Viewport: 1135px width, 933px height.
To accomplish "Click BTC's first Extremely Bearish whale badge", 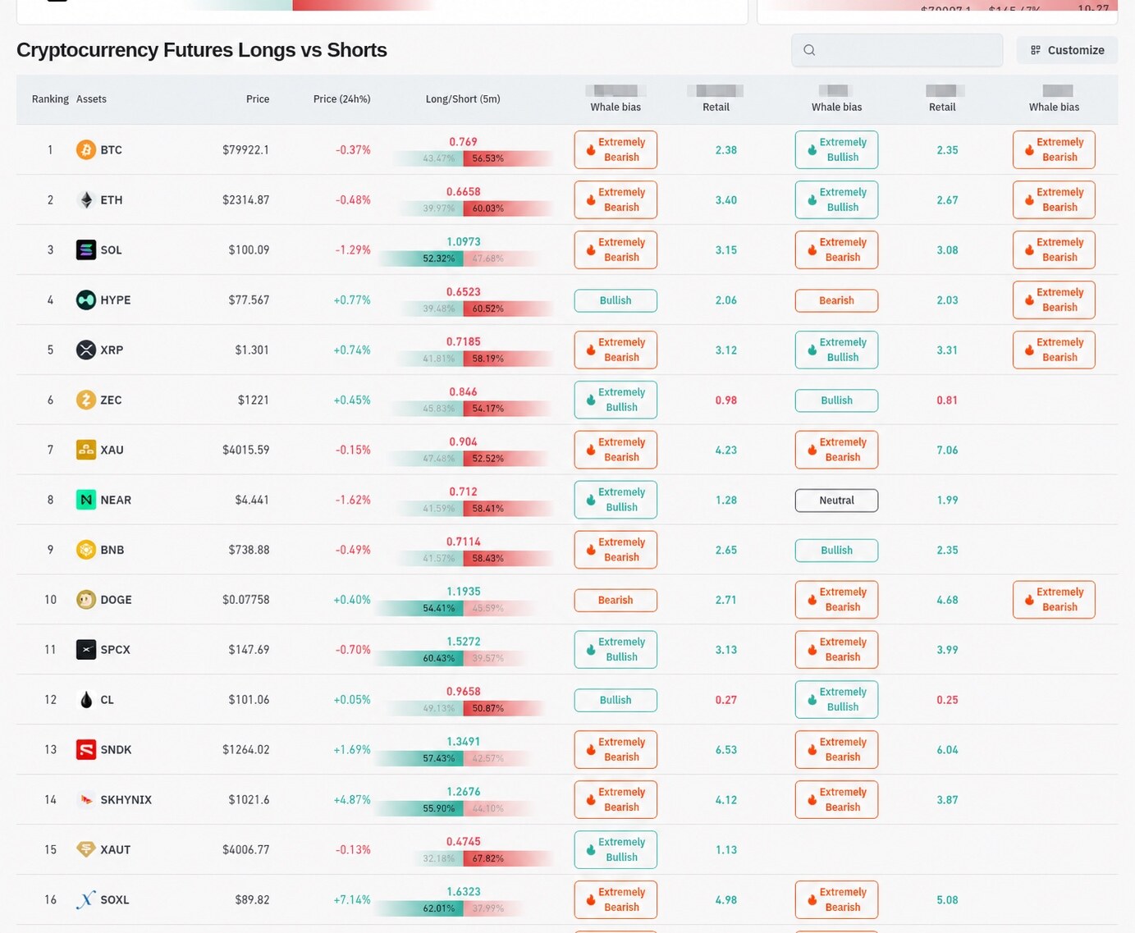I will tap(616, 149).
